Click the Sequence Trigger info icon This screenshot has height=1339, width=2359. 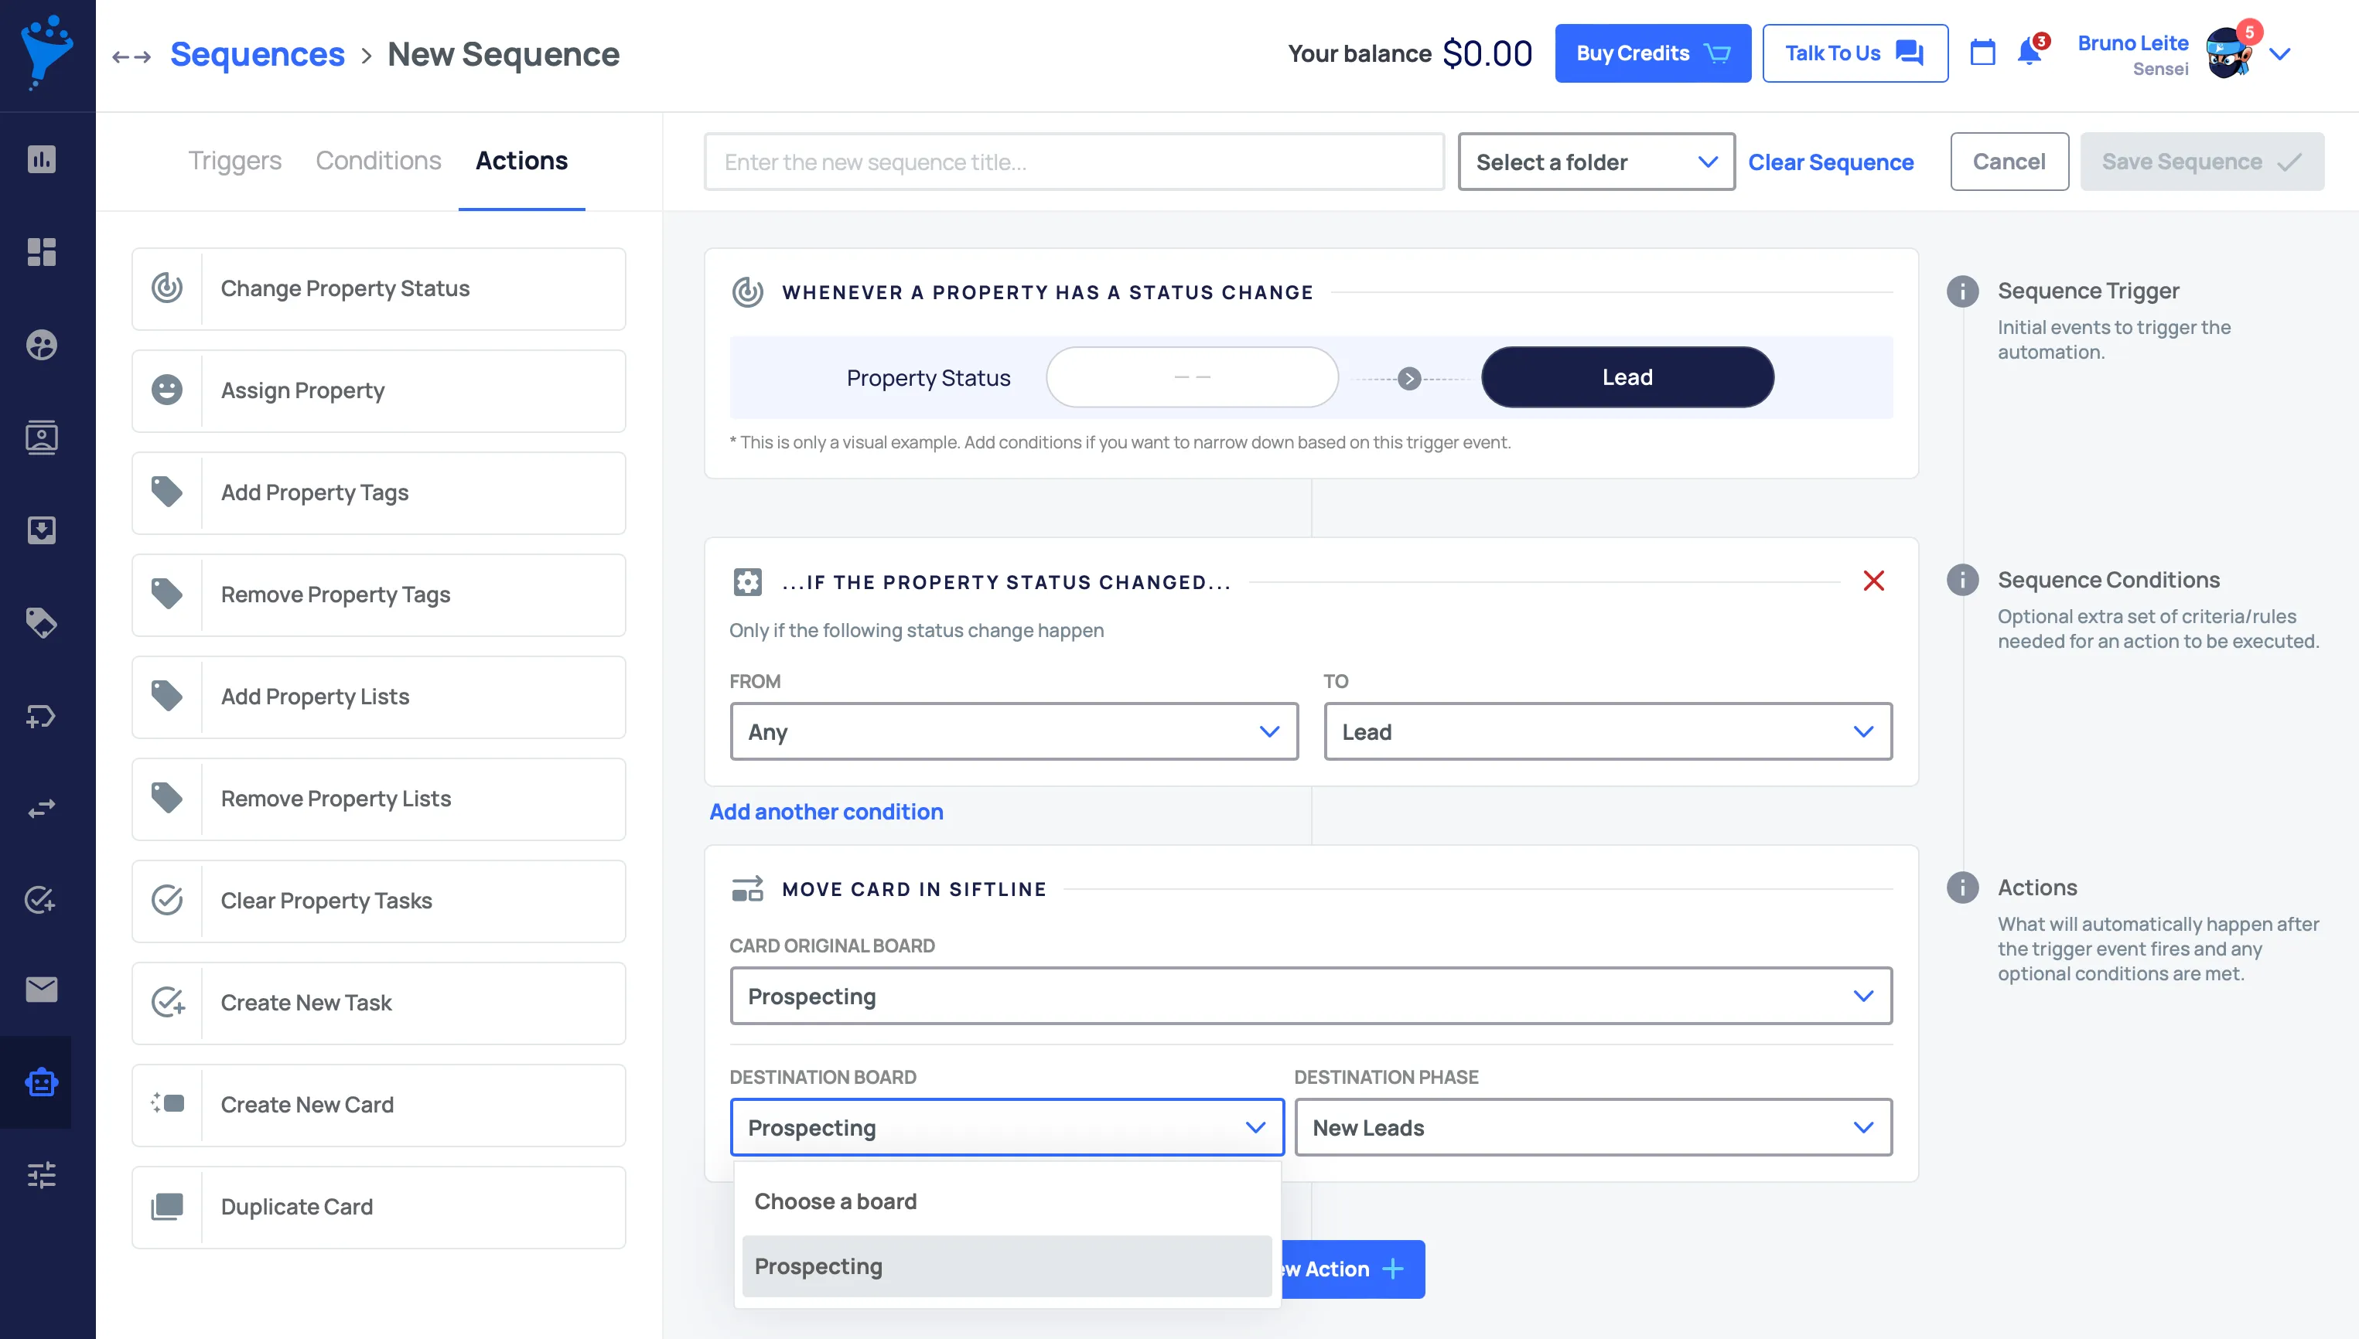(x=1961, y=291)
